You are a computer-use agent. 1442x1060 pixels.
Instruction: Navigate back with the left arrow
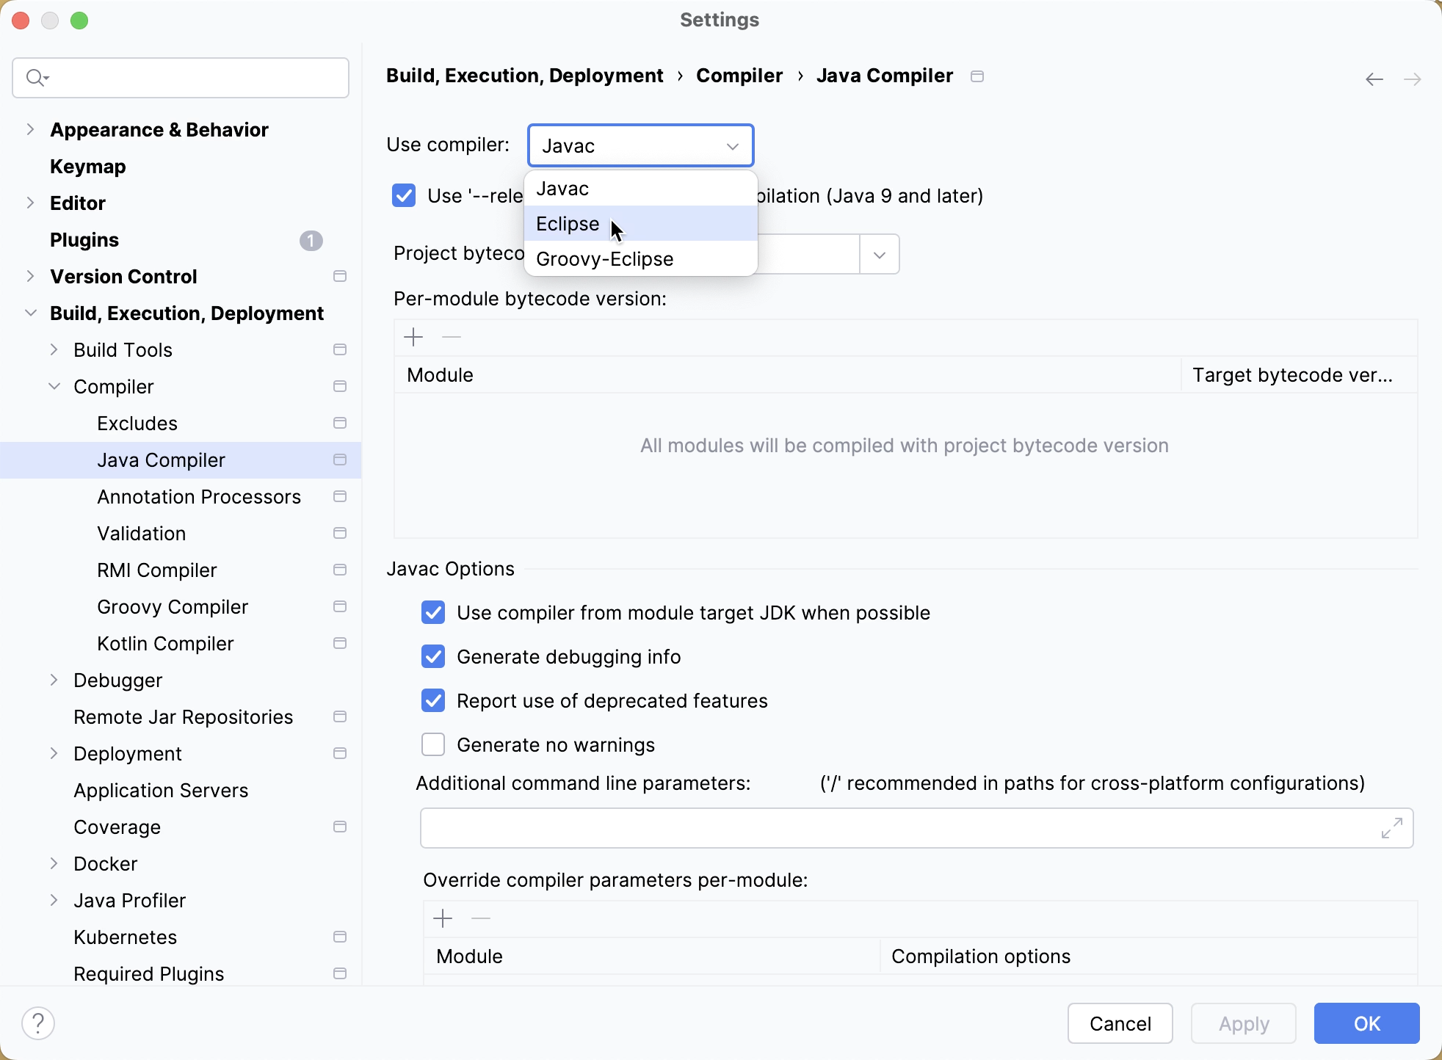(x=1374, y=79)
